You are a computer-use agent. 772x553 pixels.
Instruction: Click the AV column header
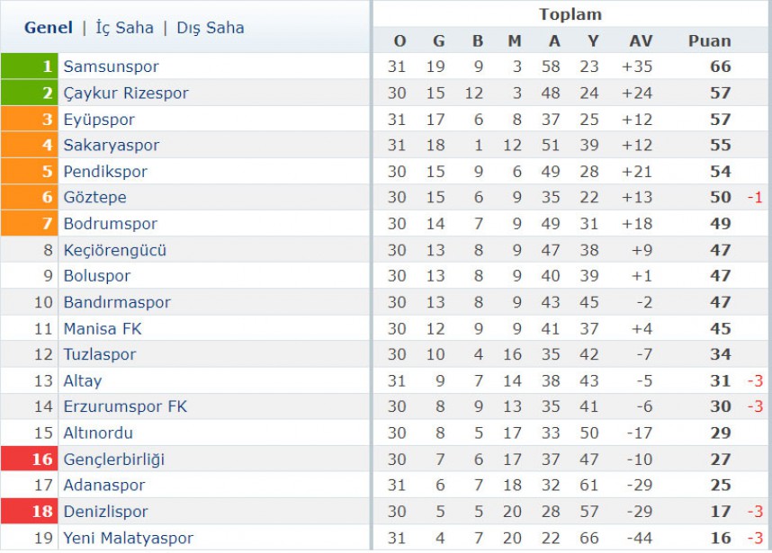(640, 40)
